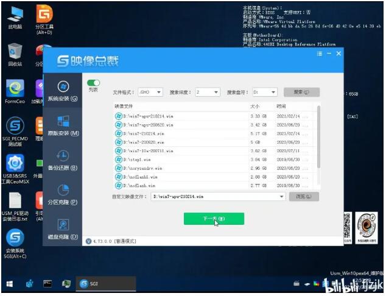
Task: Open 磁盘克隆 (D) sidebar section
Action: point(63,228)
